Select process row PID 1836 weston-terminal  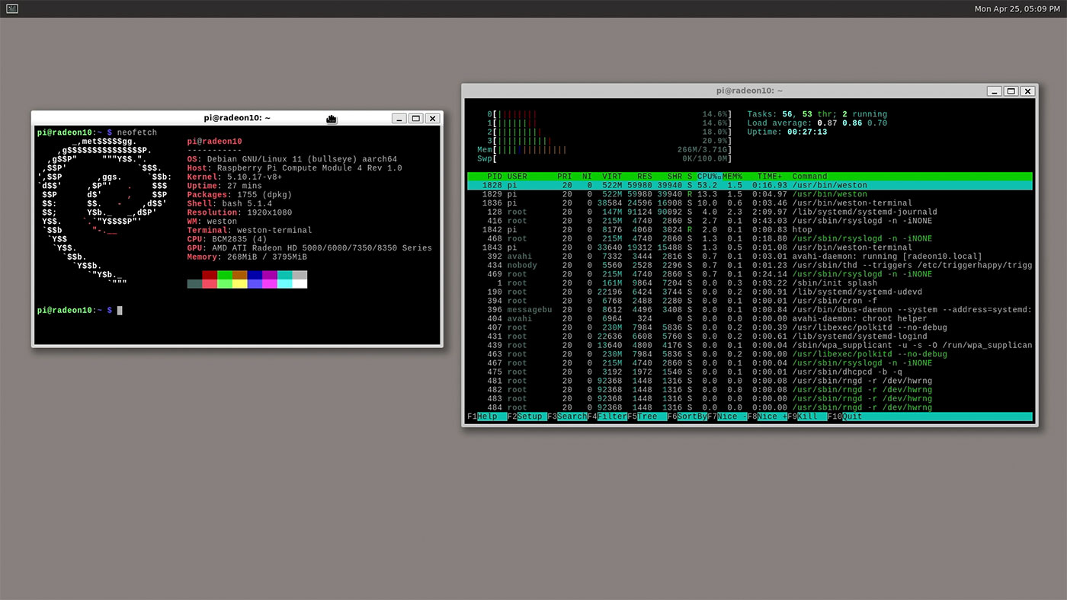tap(750, 203)
